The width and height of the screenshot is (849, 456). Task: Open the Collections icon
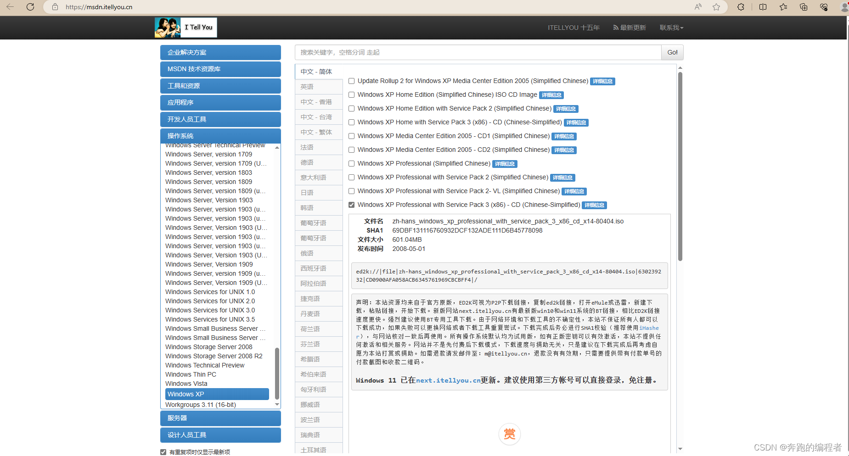804,7
